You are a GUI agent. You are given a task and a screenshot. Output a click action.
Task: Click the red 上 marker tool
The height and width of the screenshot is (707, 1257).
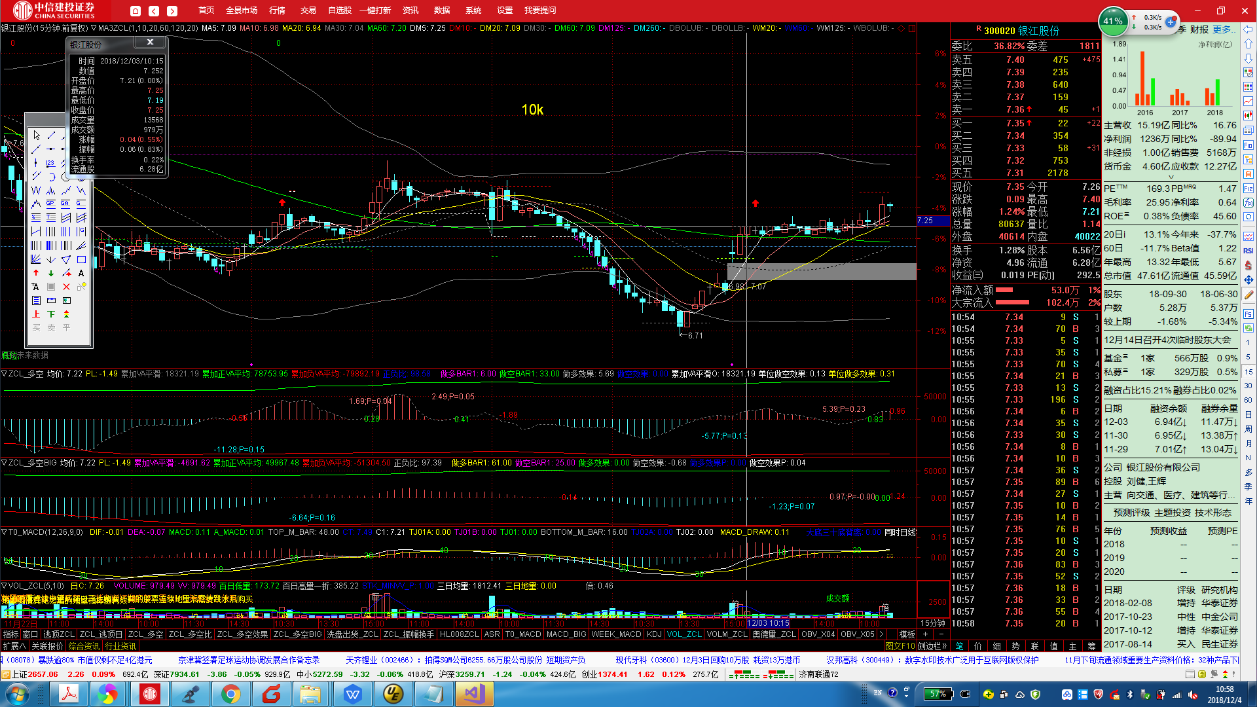click(x=36, y=314)
